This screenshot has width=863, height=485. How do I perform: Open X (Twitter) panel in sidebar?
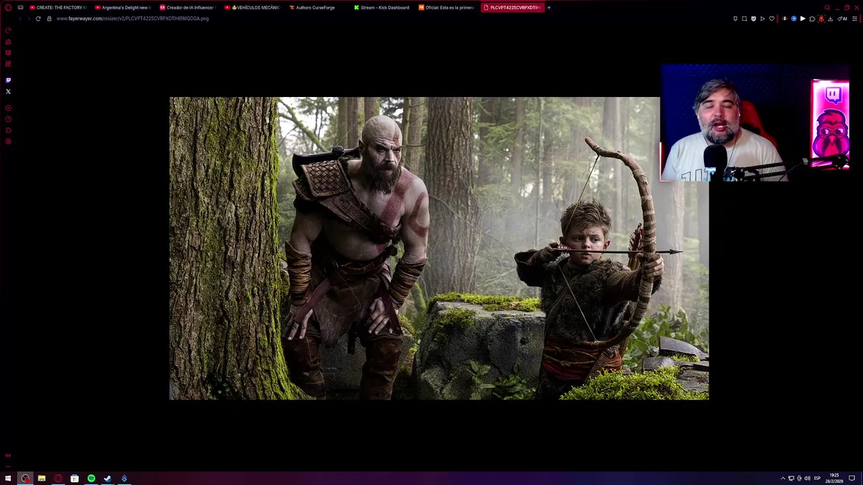[8, 91]
